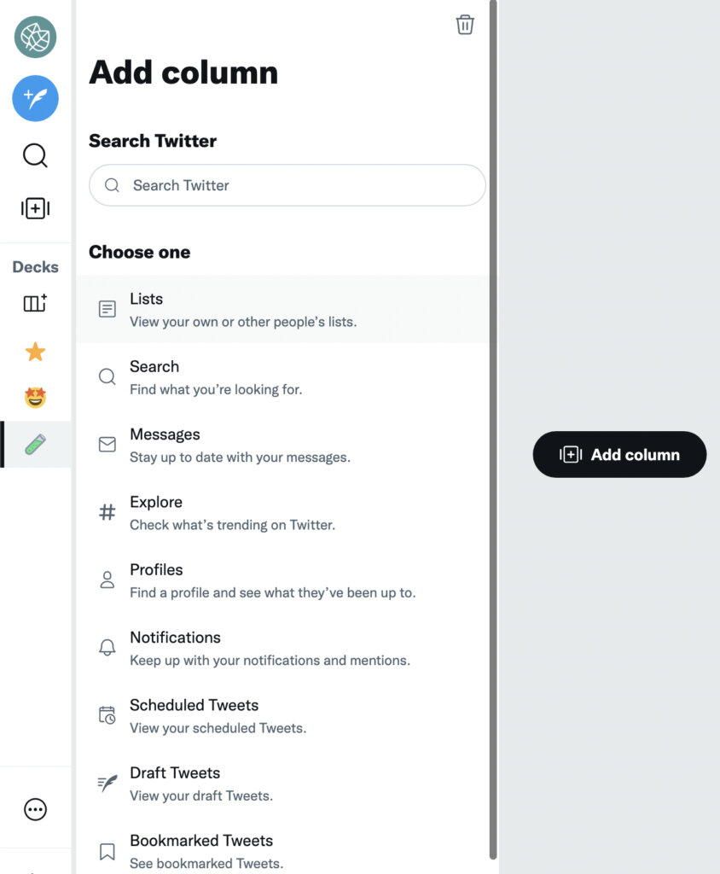The width and height of the screenshot is (720, 874).
Task: Select the add column icon in the sidebar
Action: 35,208
